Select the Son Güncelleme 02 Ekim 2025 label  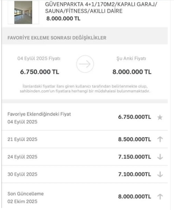pos(26,197)
